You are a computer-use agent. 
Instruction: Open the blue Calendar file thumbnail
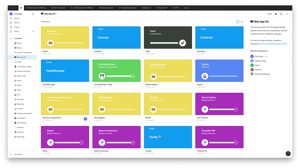coord(116,37)
